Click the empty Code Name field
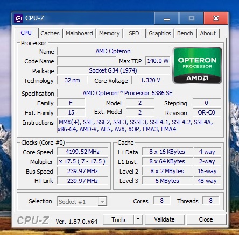239x235 pixels. pyautogui.click(x=86, y=61)
